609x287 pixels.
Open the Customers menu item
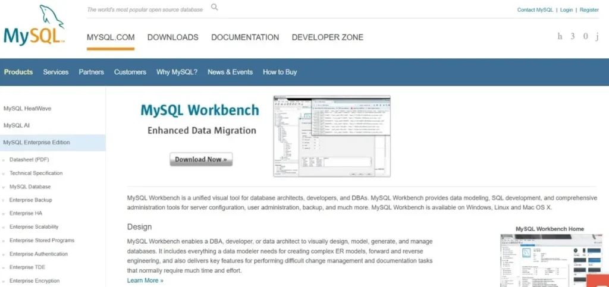pos(130,72)
